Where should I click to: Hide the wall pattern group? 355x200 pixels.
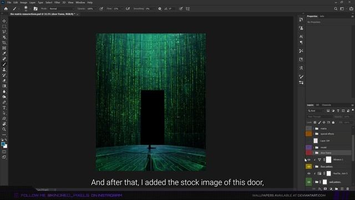(x=309, y=182)
